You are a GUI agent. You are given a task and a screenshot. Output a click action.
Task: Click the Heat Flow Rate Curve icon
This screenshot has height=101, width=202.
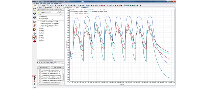(x=41, y=27)
